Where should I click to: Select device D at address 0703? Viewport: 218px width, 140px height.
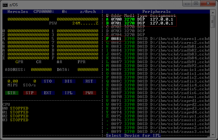(125, 31)
